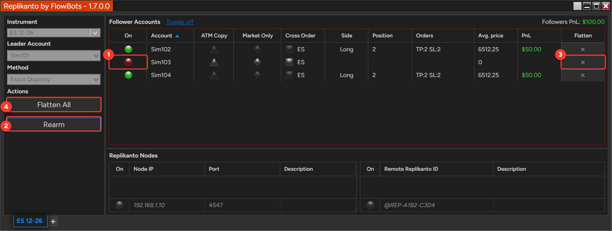Click the Flatten X for Sim103

(583, 62)
